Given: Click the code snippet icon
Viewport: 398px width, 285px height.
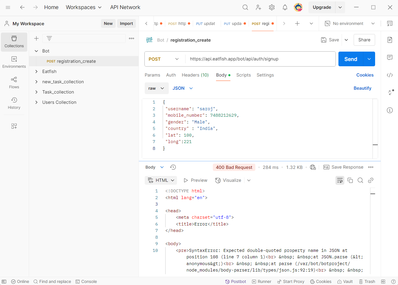Looking at the screenshot, I should (390, 75).
